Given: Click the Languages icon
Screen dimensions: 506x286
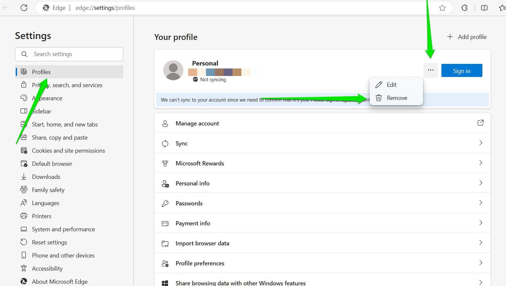Looking at the screenshot, I should 24,203.
